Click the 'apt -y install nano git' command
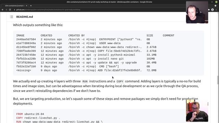219x123 pixels. click(x=105, y=59)
